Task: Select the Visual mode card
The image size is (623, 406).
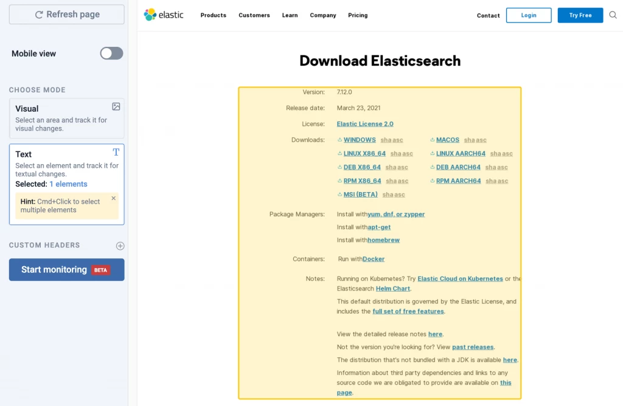Action: 67,119
